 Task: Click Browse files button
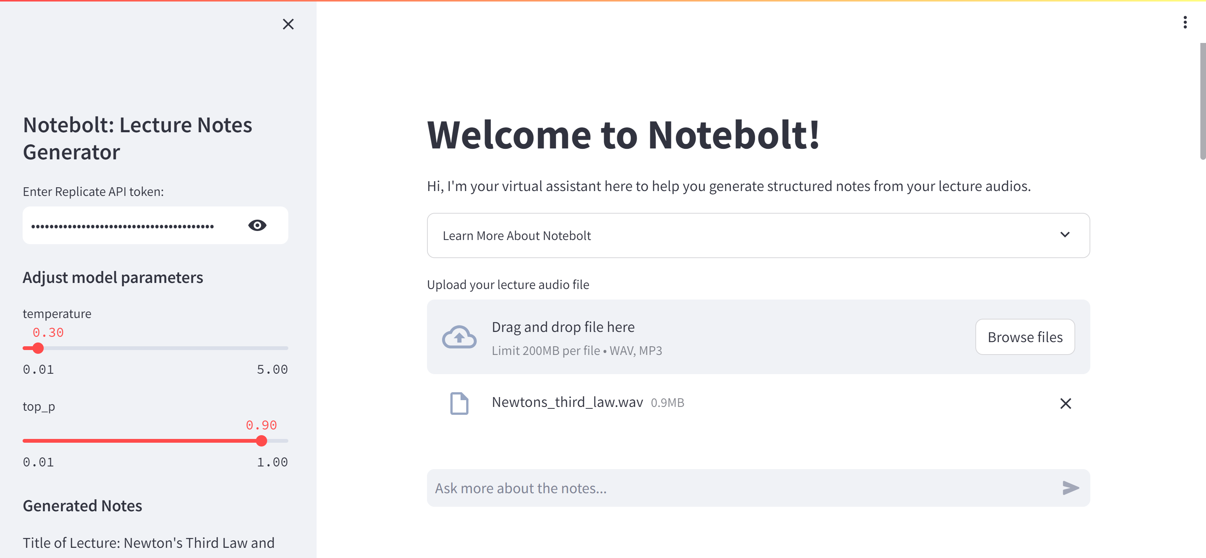click(1024, 336)
